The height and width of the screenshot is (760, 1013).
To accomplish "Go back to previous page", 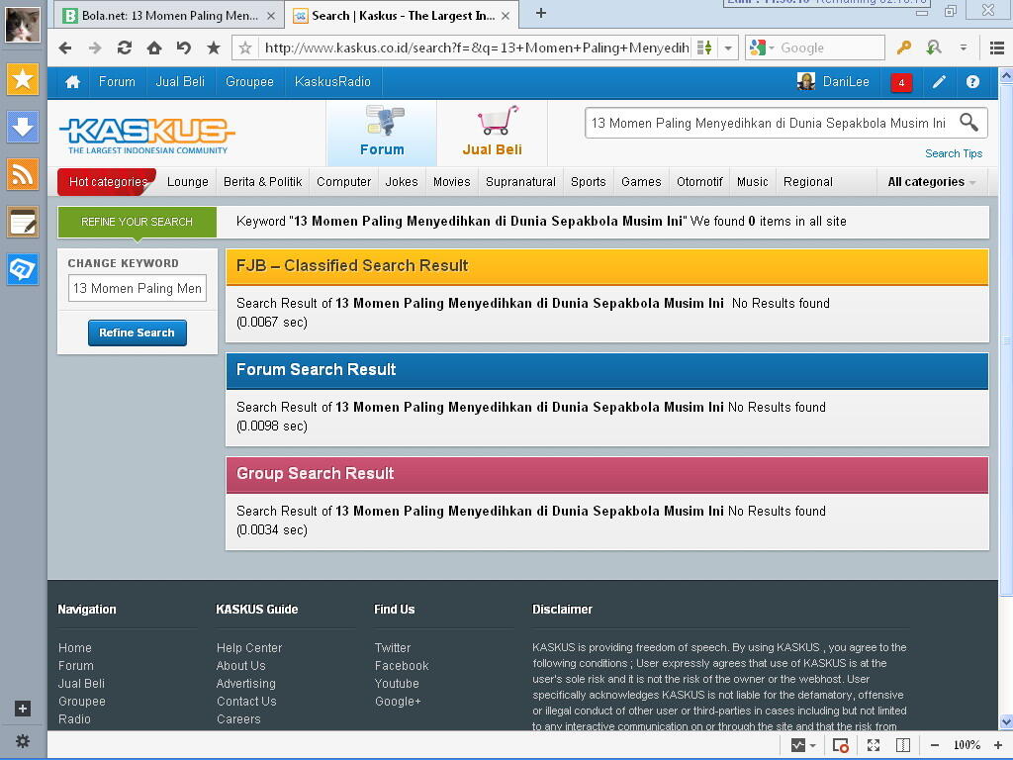I will point(64,47).
